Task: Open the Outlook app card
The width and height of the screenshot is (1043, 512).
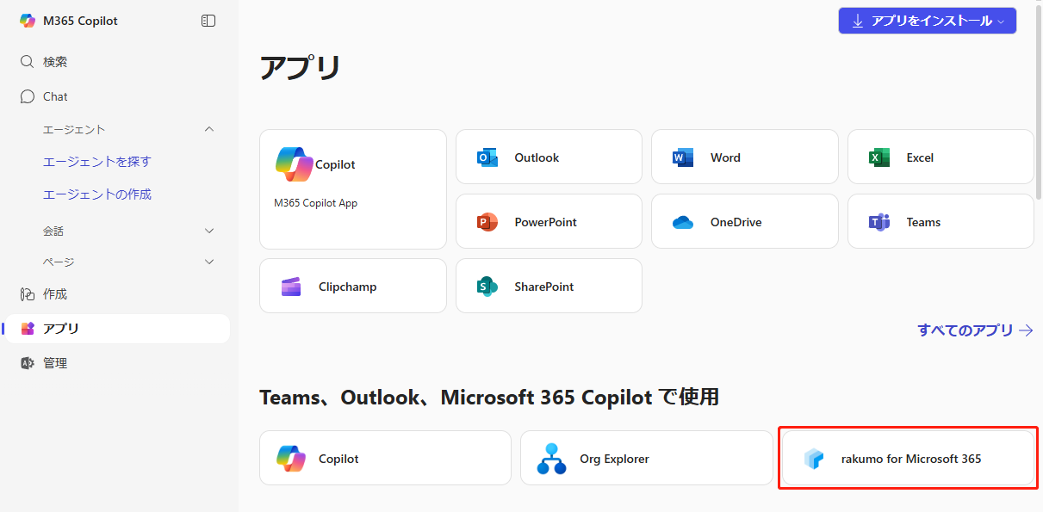Action: pyautogui.click(x=549, y=157)
